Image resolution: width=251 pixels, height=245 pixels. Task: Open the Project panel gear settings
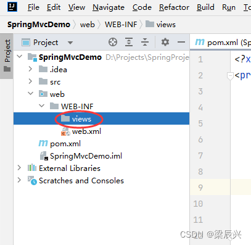(165, 42)
